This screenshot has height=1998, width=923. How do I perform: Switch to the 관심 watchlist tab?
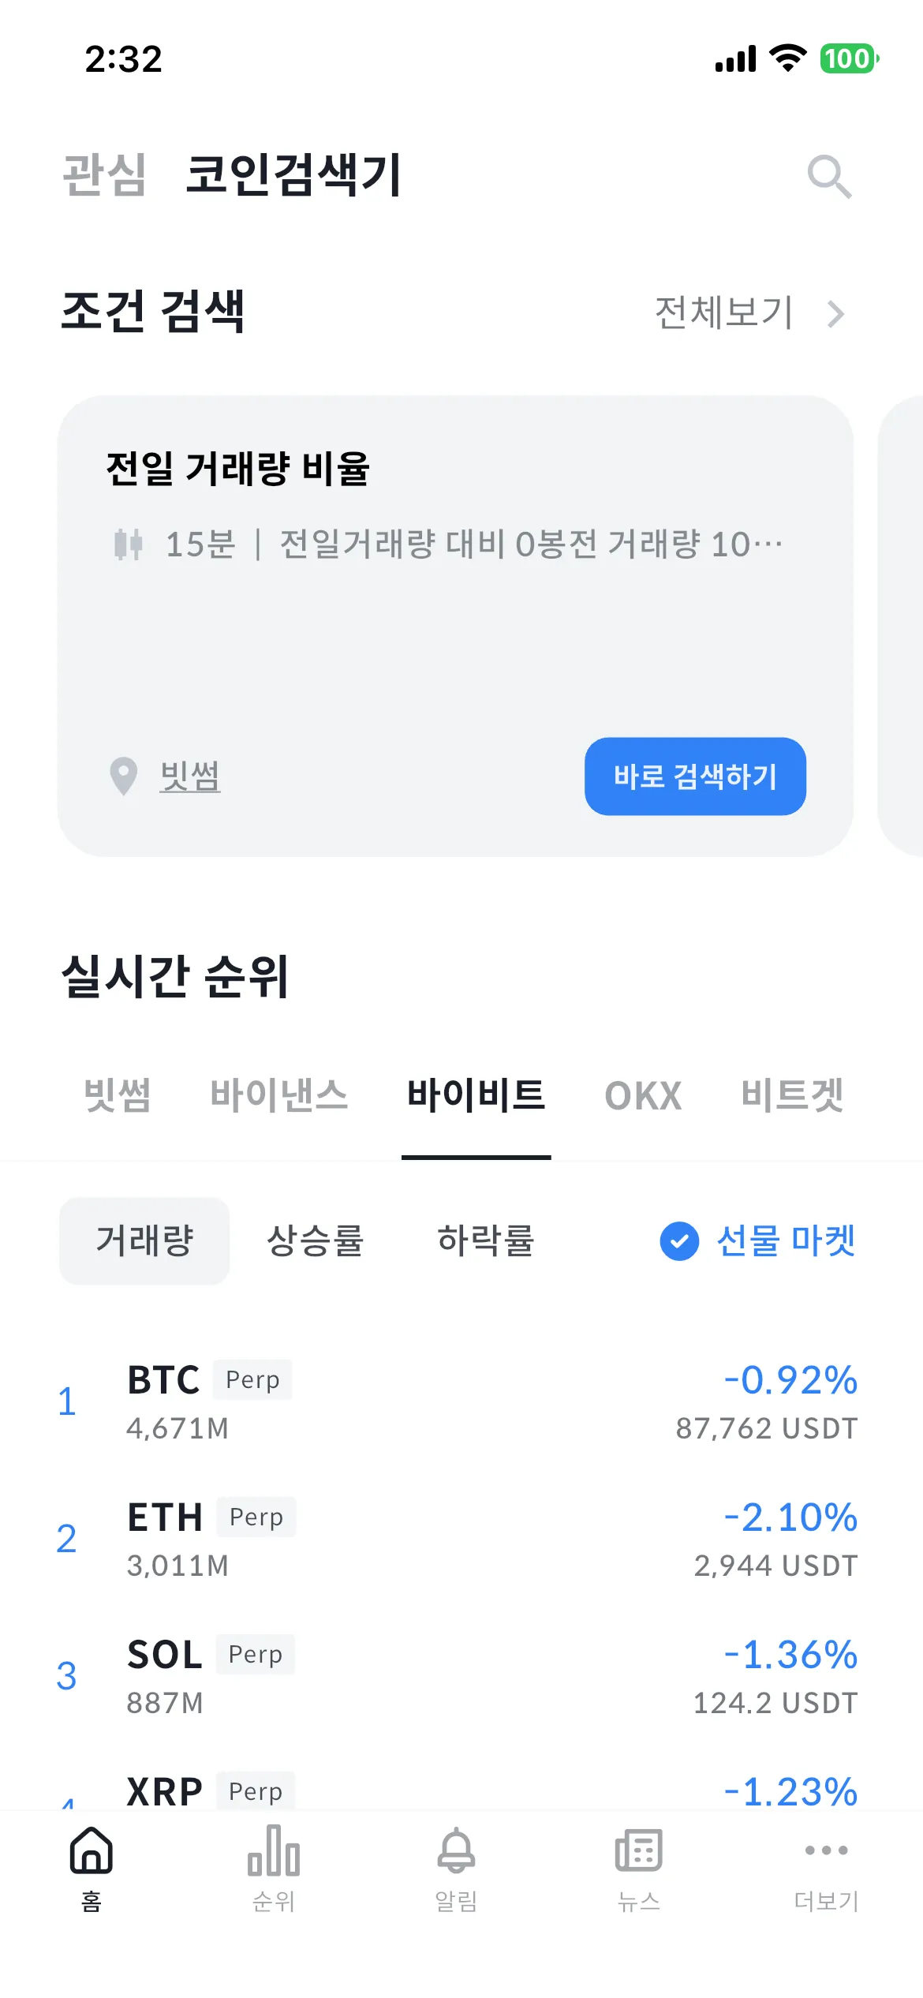coord(104,175)
